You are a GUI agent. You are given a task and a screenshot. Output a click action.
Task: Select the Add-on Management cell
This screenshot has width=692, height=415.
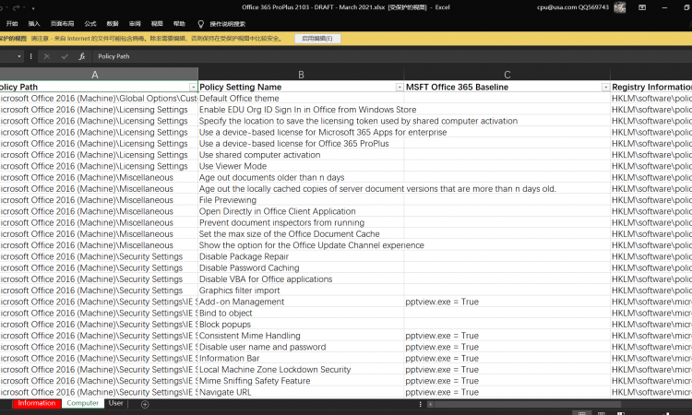301,302
